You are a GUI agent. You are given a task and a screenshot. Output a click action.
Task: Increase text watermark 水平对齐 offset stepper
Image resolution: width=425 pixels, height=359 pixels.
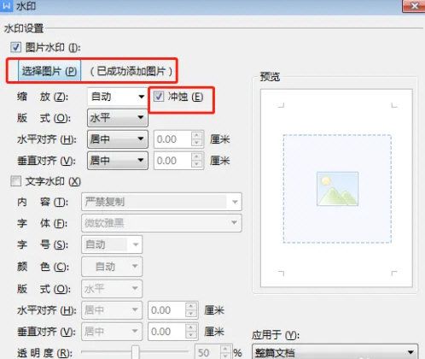coord(191,306)
